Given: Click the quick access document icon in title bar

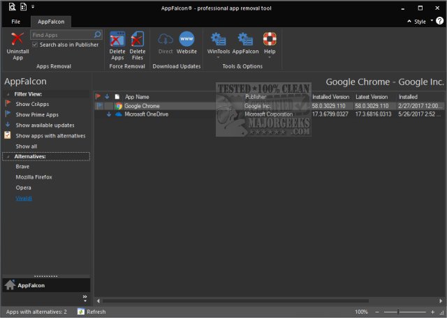Looking at the screenshot, I should [23, 6].
